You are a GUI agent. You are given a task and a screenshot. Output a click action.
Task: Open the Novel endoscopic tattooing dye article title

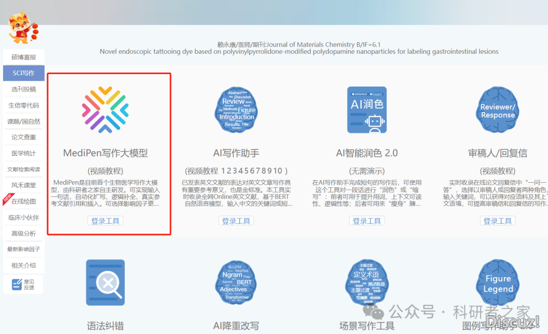(299, 52)
